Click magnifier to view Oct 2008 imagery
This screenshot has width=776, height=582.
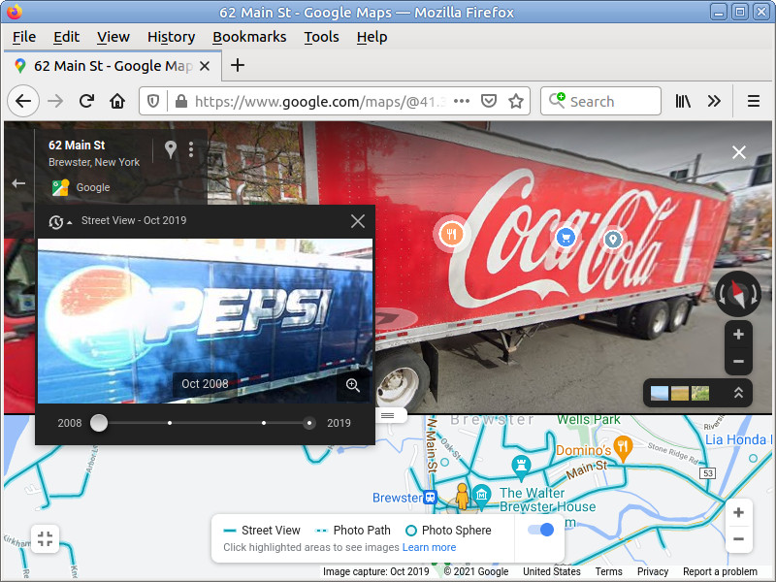point(353,385)
